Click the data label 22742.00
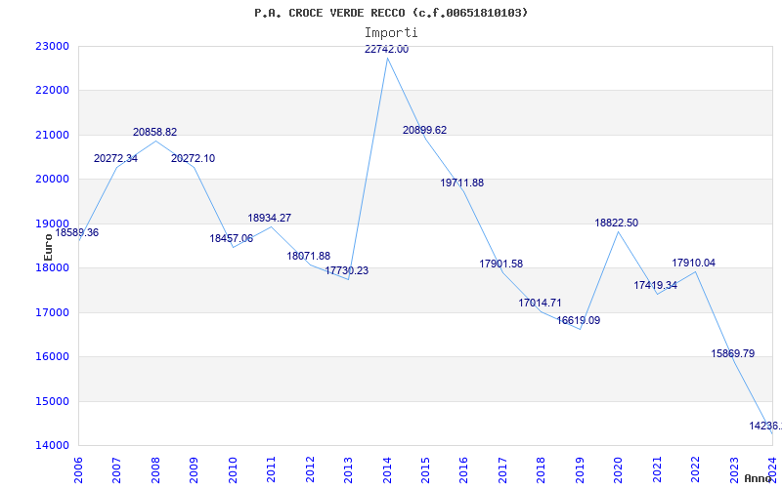 click(386, 49)
